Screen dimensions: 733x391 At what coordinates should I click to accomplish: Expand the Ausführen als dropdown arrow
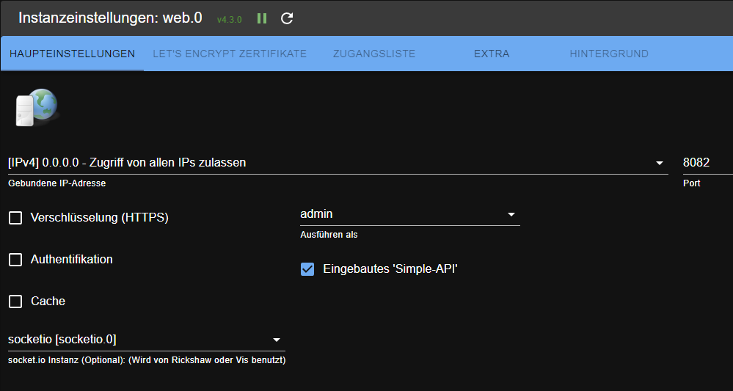pos(511,214)
